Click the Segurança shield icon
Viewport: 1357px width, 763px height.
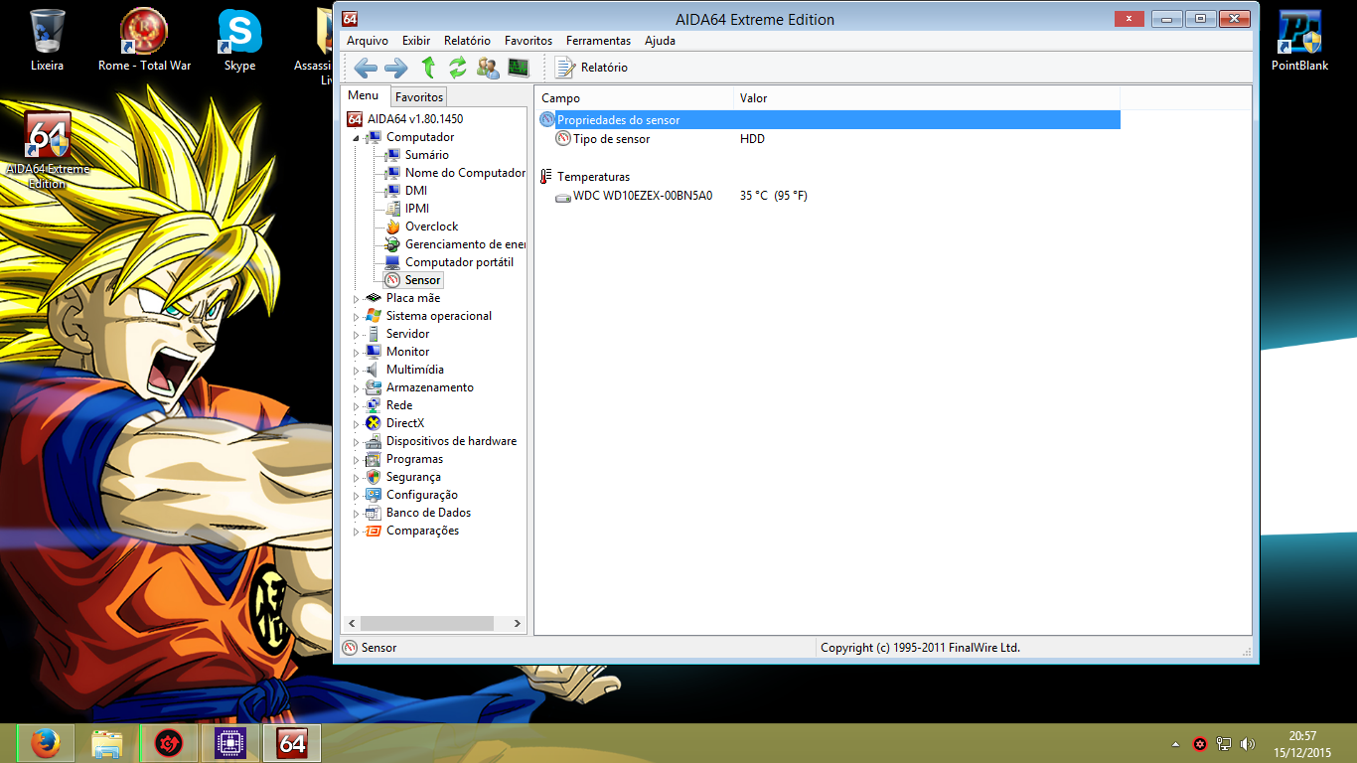coord(374,477)
